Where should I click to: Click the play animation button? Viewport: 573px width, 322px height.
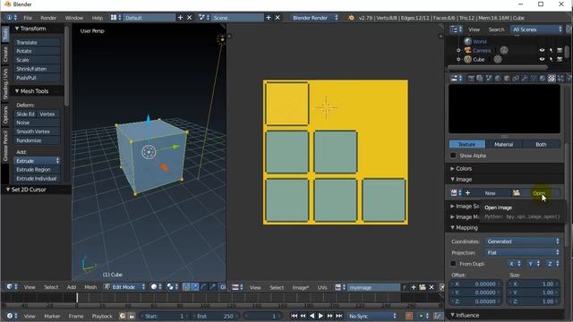321,316
